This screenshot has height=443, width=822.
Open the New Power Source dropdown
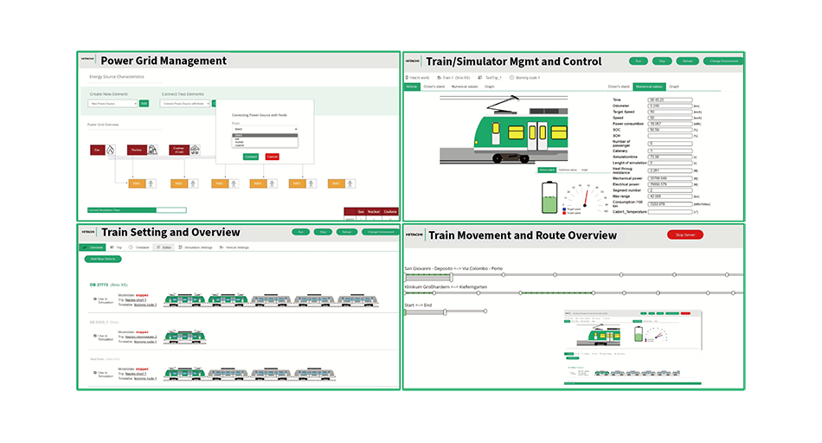pyautogui.click(x=112, y=103)
